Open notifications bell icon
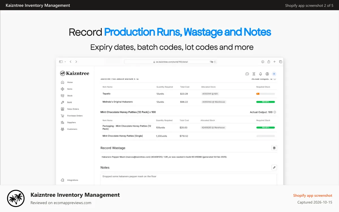 [260, 74]
